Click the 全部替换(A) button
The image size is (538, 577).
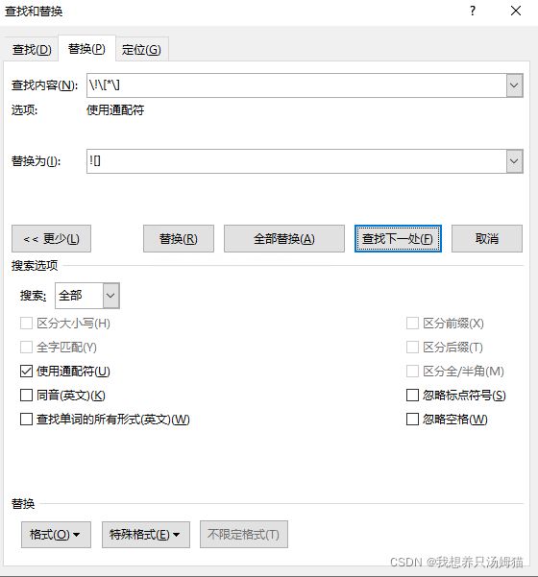tap(284, 239)
